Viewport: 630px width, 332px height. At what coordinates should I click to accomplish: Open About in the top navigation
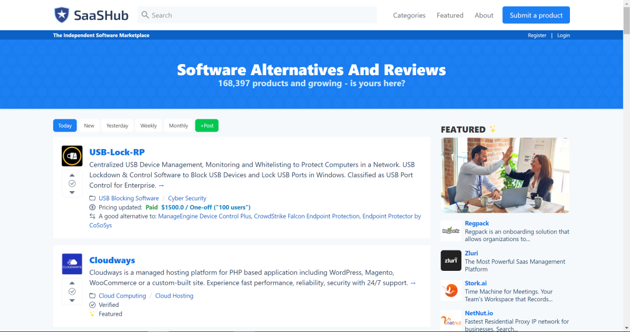click(x=484, y=15)
